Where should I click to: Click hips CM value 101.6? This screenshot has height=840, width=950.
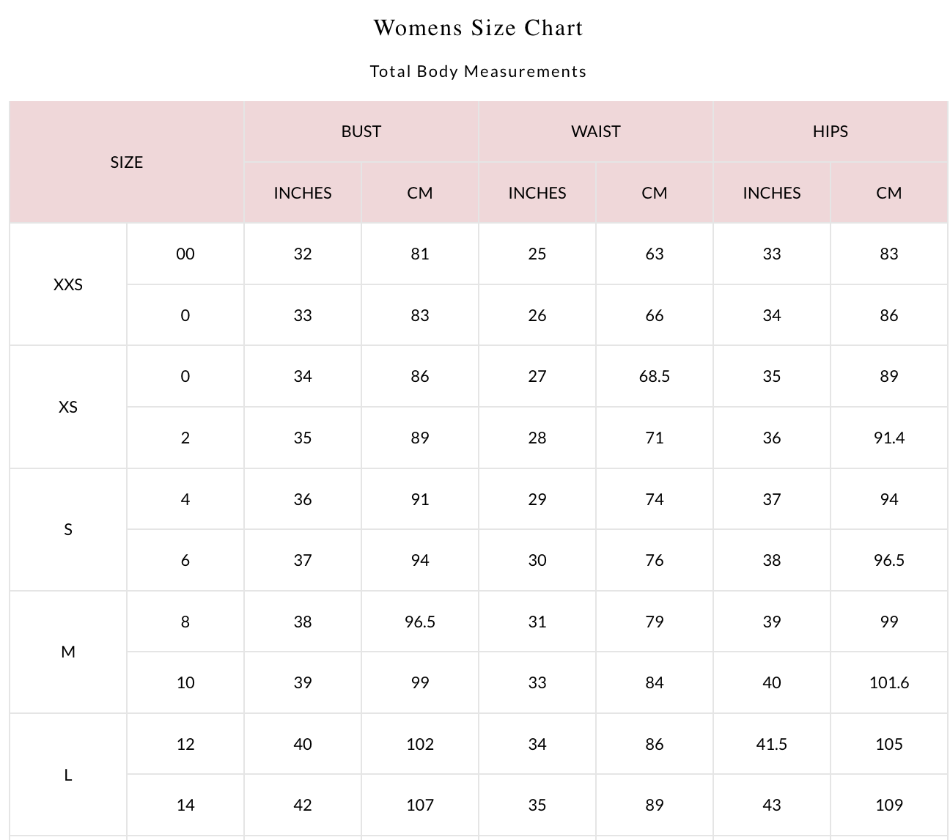pyautogui.click(x=889, y=682)
